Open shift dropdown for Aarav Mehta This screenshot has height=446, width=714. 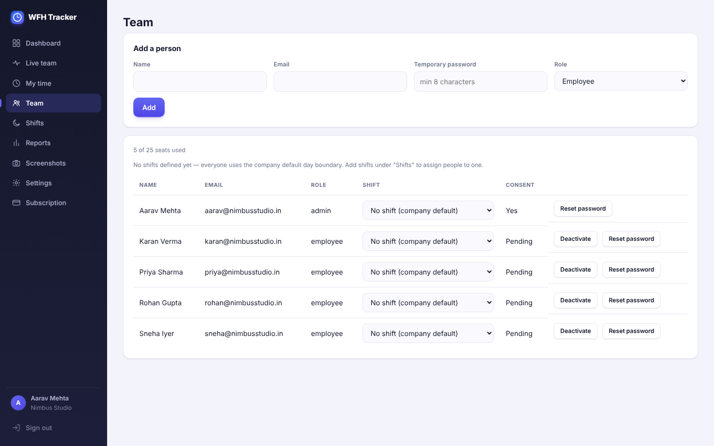(x=428, y=211)
